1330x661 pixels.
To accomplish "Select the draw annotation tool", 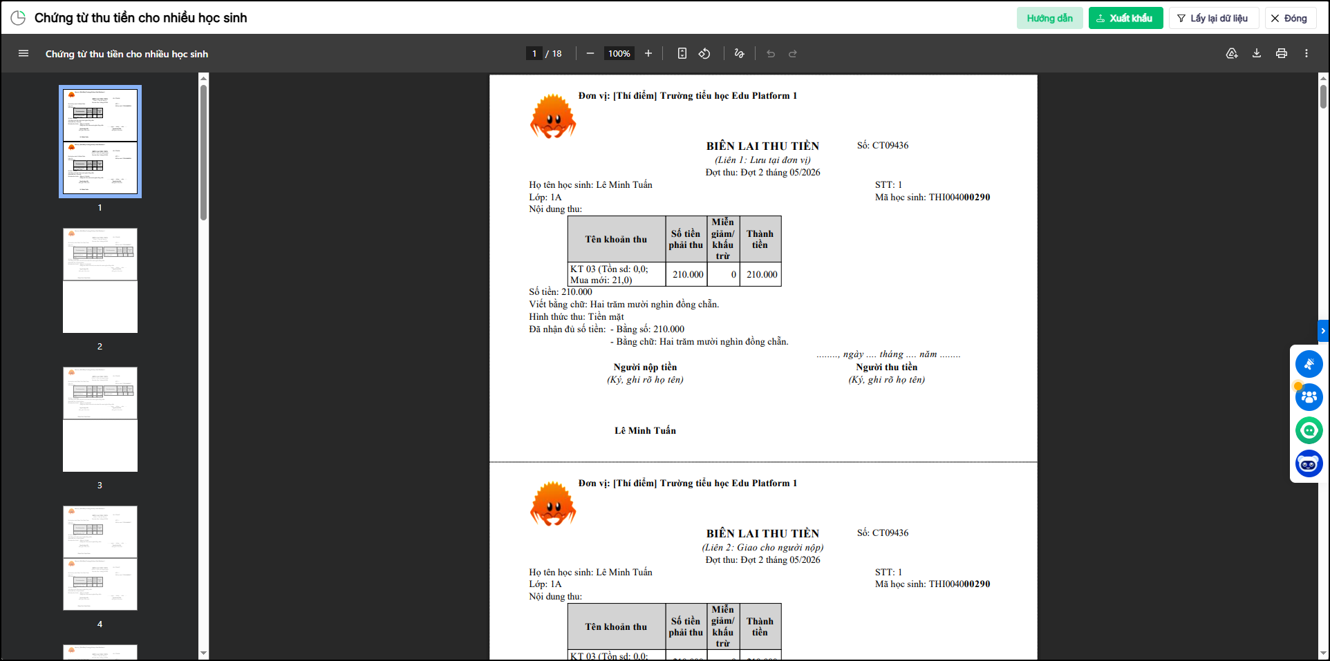I will (740, 54).
